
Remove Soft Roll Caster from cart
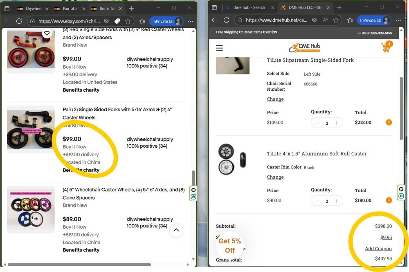point(389,200)
